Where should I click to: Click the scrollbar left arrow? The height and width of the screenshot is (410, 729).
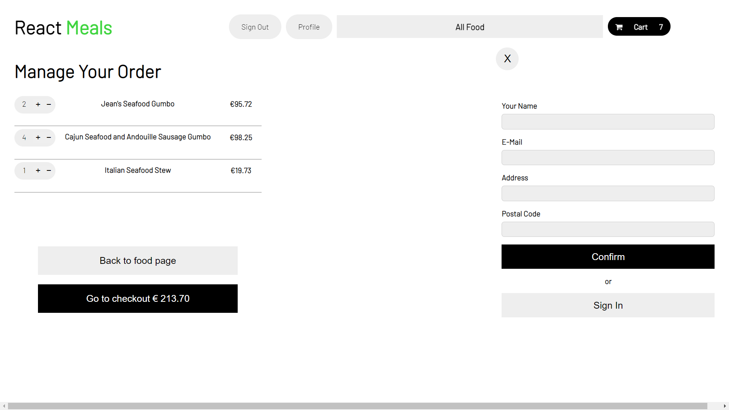pos(4,406)
